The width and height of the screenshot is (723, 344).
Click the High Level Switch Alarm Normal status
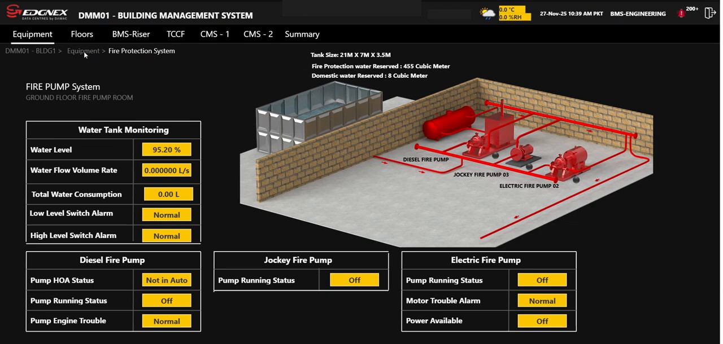pos(167,236)
